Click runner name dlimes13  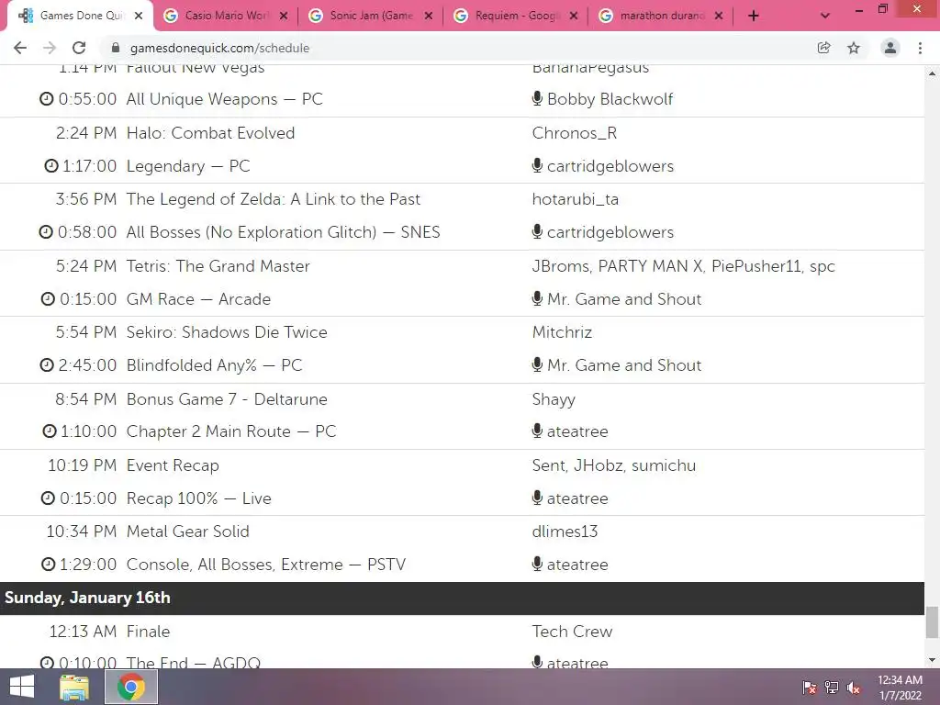(565, 532)
